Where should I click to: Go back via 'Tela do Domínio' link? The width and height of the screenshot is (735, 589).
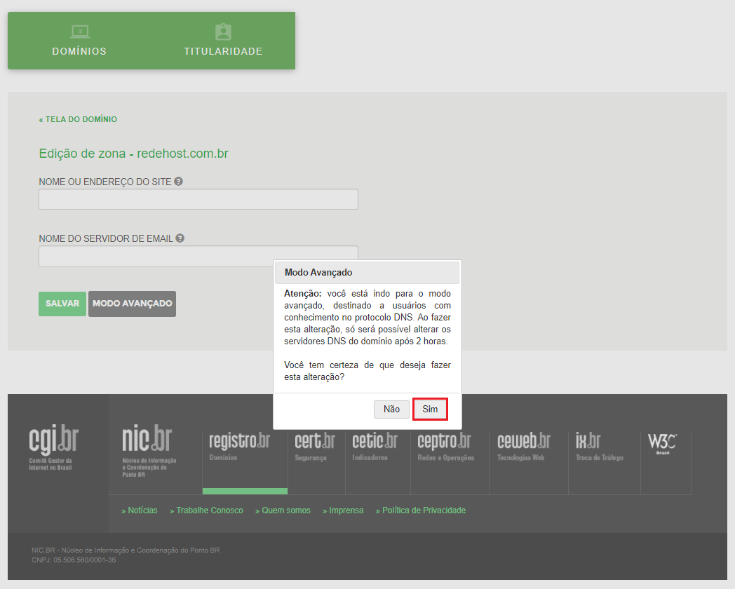click(78, 119)
